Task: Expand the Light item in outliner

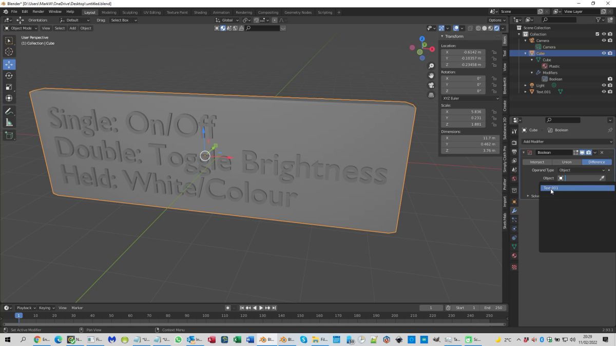Action: click(526, 86)
